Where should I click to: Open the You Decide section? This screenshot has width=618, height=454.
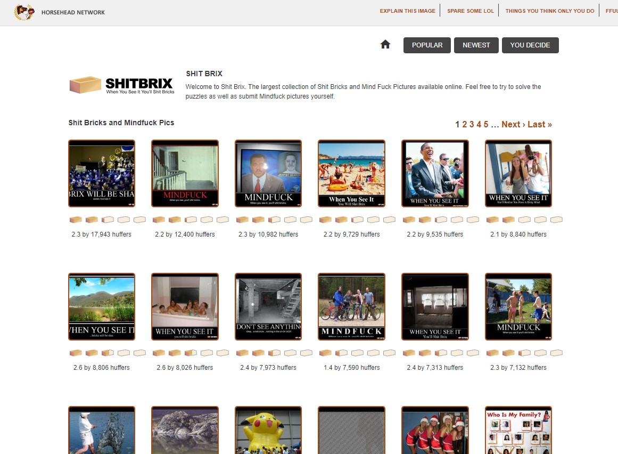tap(530, 45)
